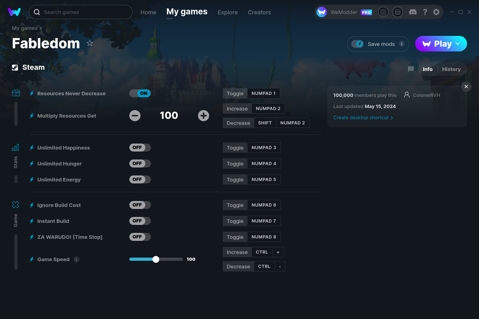Open the Discord icon in the top bar

point(413,12)
